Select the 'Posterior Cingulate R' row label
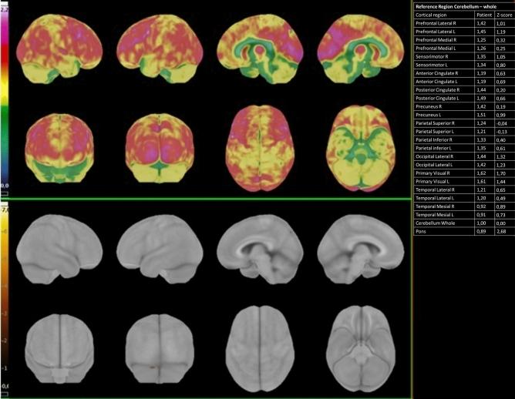 [437, 90]
